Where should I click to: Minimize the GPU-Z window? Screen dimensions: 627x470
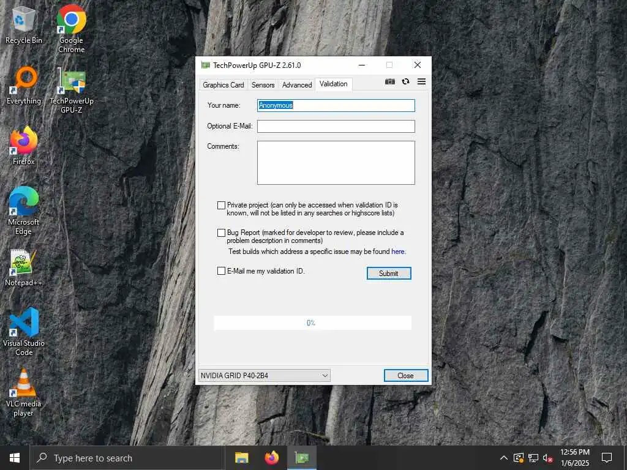pos(362,65)
